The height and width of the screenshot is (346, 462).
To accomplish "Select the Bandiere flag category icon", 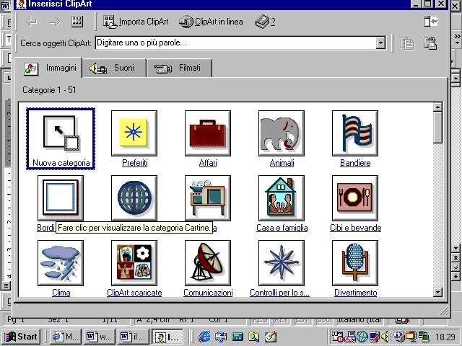I will click(x=355, y=133).
